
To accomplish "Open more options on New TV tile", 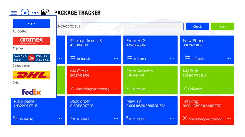I will pos(172,119).
